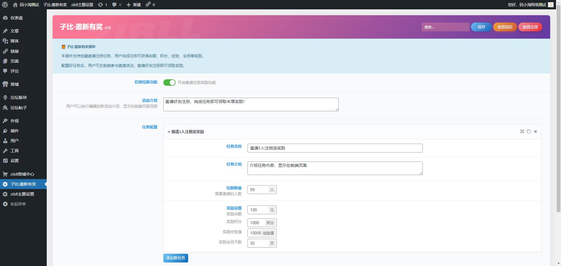Open 子比邀新有奖 in the top admin bar
Viewport: 561px width, 266px height.
click(x=55, y=5)
